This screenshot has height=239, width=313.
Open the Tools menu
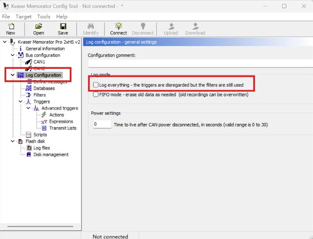[x=44, y=17]
